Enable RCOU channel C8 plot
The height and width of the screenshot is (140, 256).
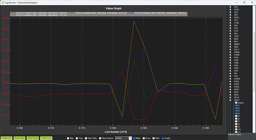click(x=236, y=124)
